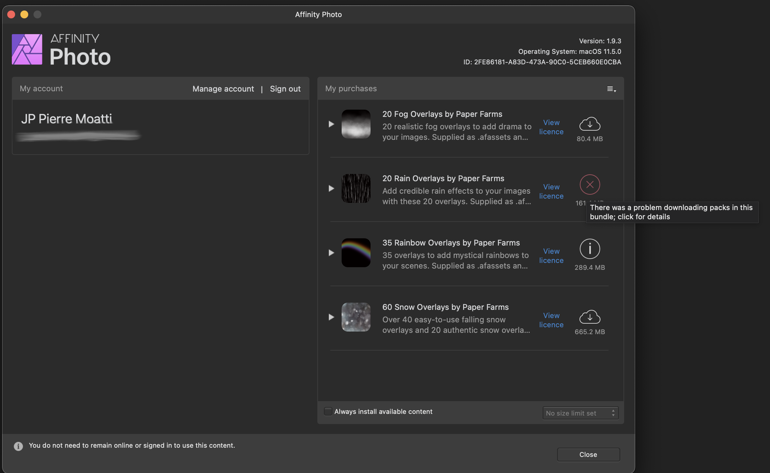Select the fog overlay thumbnail
770x473 pixels.
click(x=356, y=124)
